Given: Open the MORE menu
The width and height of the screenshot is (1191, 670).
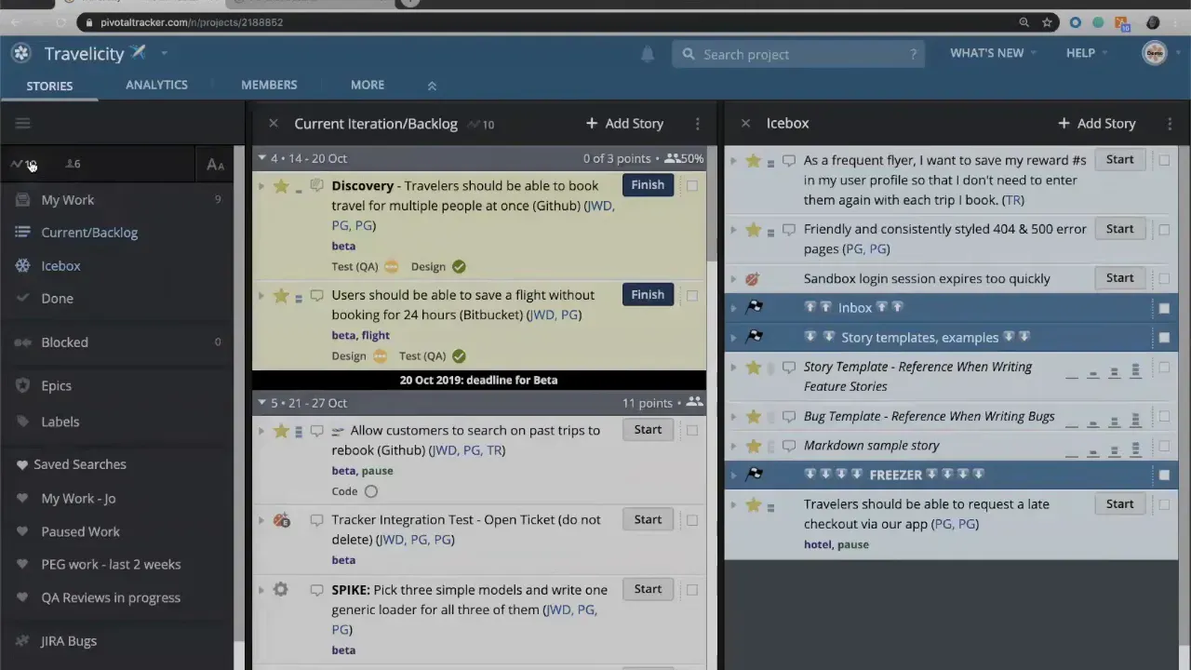Looking at the screenshot, I should 367,85.
